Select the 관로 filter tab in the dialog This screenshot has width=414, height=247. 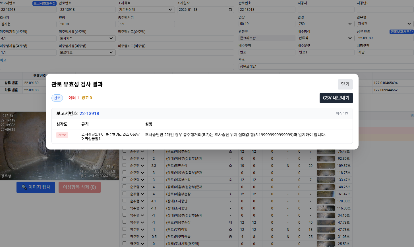(57, 98)
